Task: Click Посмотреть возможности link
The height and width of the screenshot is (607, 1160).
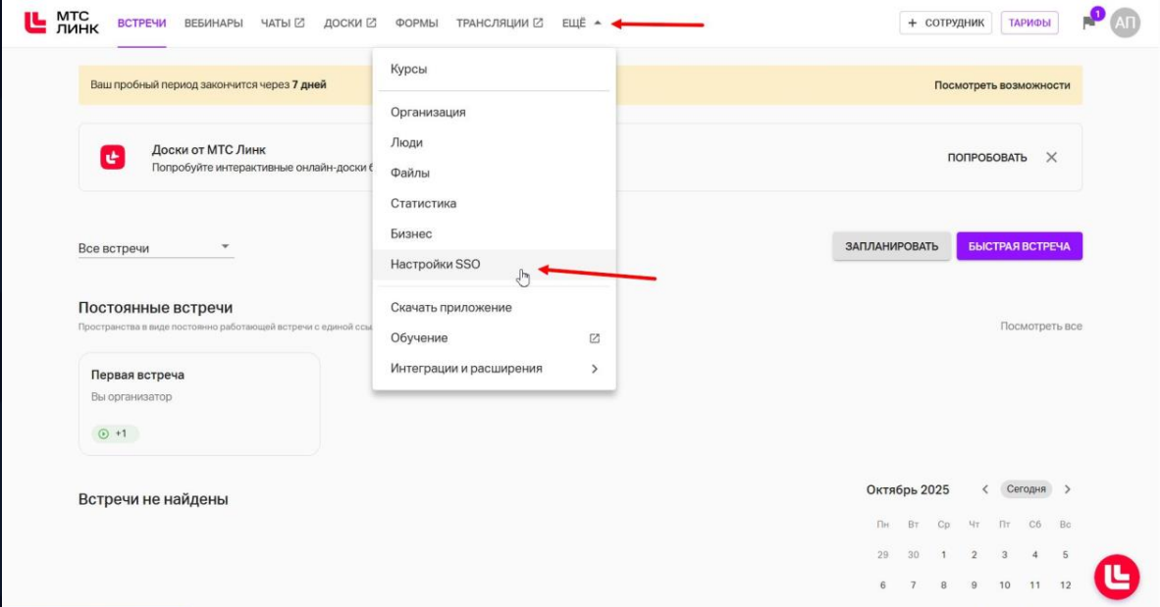Action: (x=1001, y=85)
